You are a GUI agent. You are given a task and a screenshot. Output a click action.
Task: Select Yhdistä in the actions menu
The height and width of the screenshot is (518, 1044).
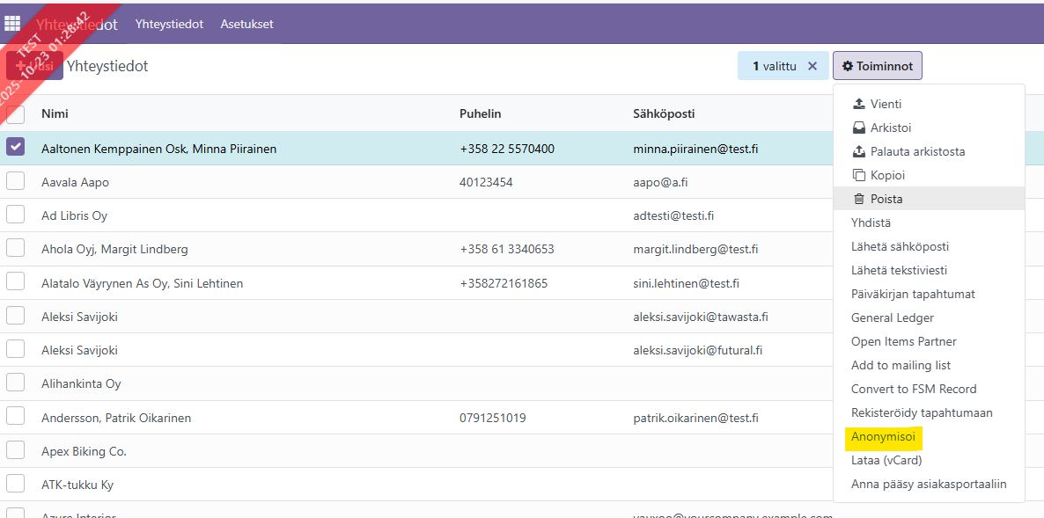[x=871, y=223]
